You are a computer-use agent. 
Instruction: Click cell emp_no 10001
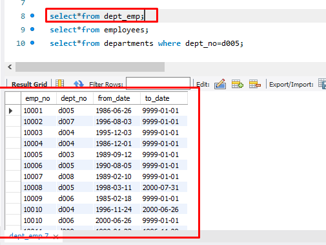tap(39, 111)
